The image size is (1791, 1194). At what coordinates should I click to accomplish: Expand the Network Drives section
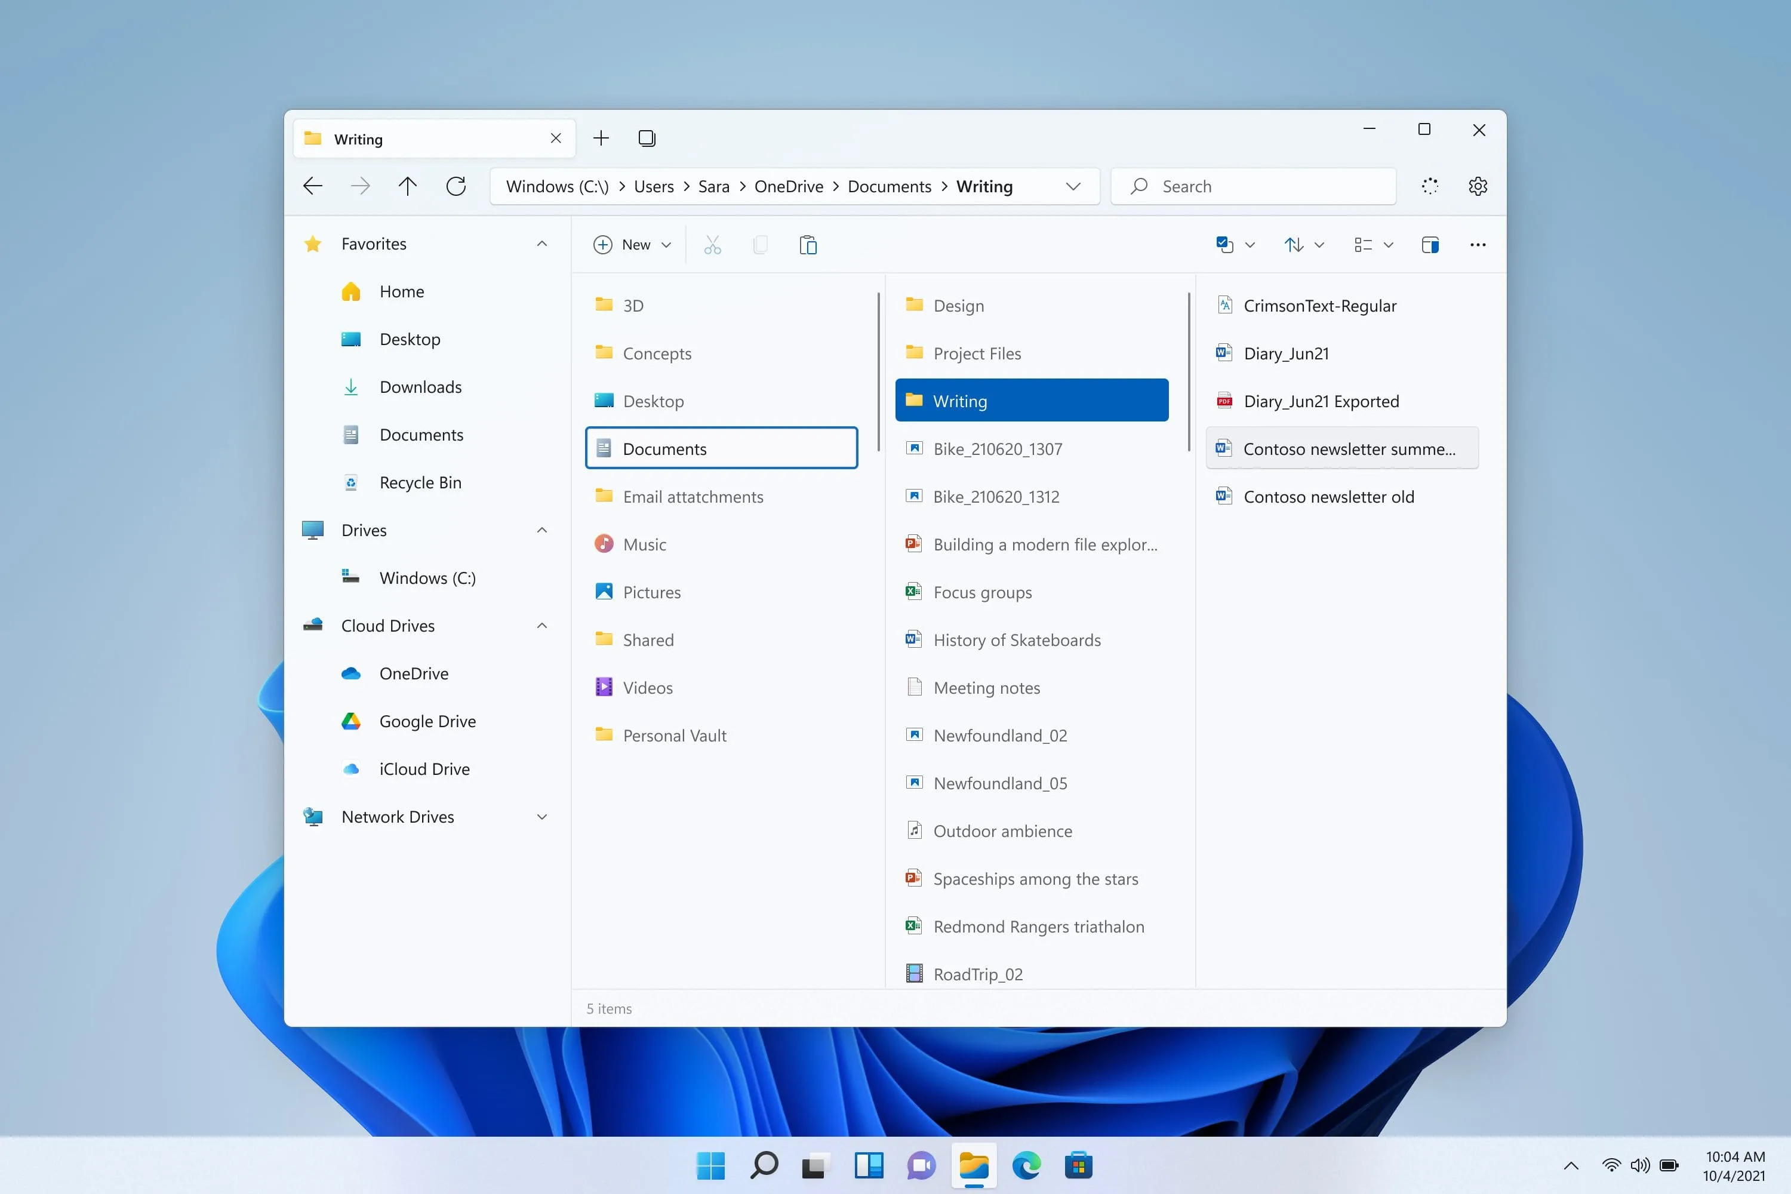541,816
